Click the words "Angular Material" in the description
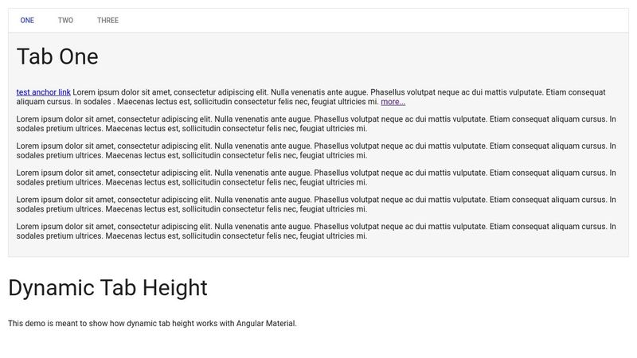Image resolution: width=637 pixels, height=358 pixels. (266, 324)
